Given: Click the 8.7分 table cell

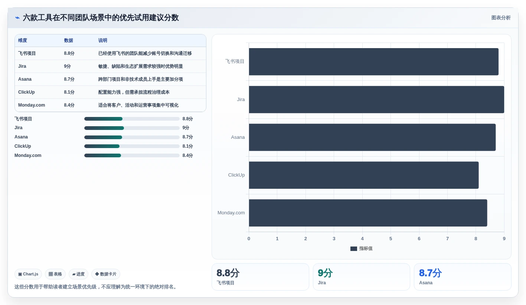Looking at the screenshot, I should click(x=69, y=79).
